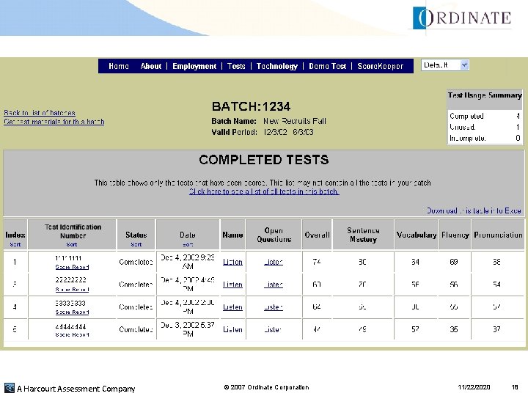The image size is (528, 396).
Task: Listen to Open Questions for test 11111111
Action: point(274,262)
